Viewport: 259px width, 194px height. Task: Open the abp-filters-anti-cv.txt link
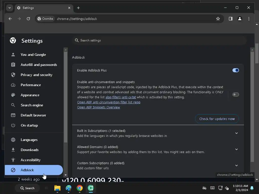(x=121, y=97)
